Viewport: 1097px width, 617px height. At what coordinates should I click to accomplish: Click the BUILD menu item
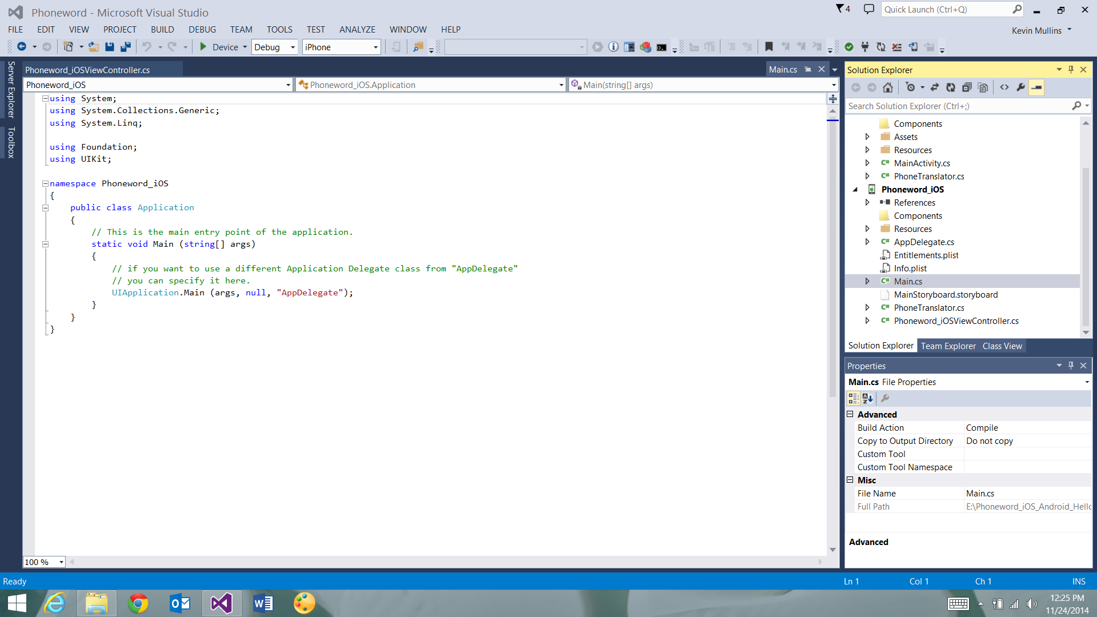tap(162, 29)
